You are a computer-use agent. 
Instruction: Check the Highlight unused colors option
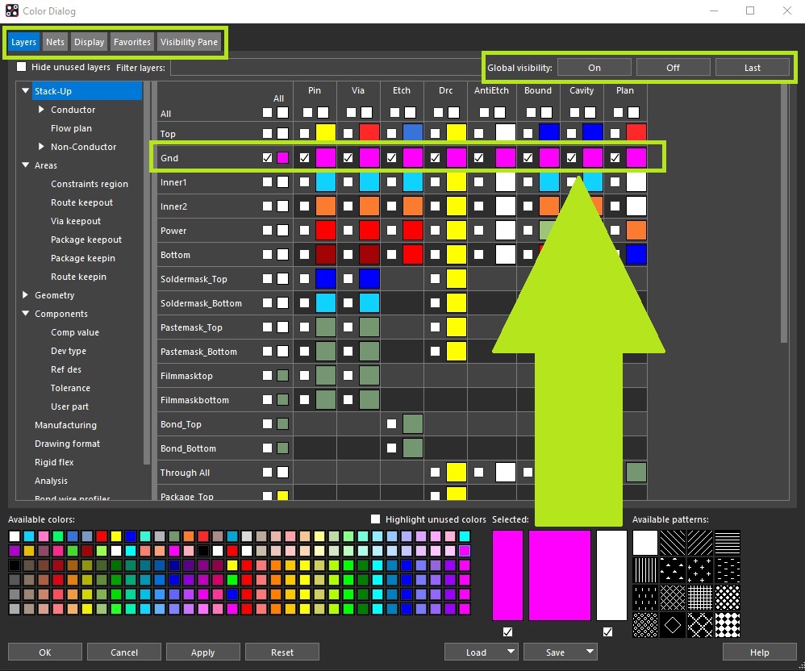point(375,519)
